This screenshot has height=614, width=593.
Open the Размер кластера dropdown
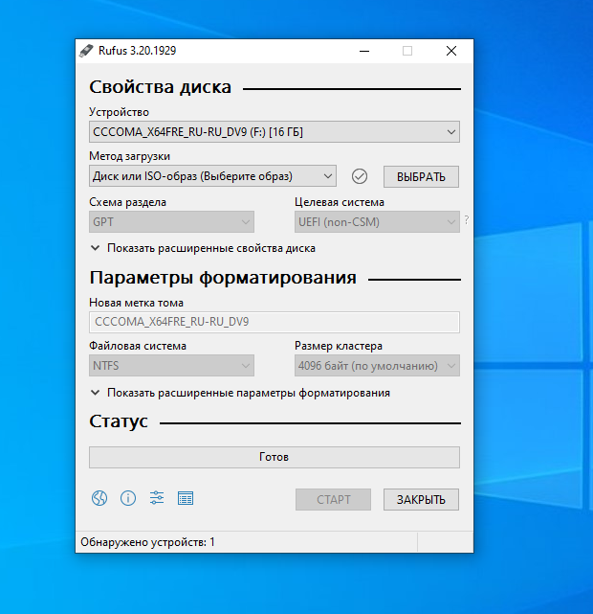pyautogui.click(x=377, y=366)
